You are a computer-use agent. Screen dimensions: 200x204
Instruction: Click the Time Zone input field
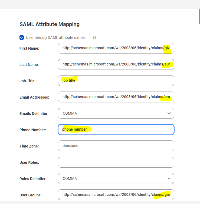tap(116, 146)
